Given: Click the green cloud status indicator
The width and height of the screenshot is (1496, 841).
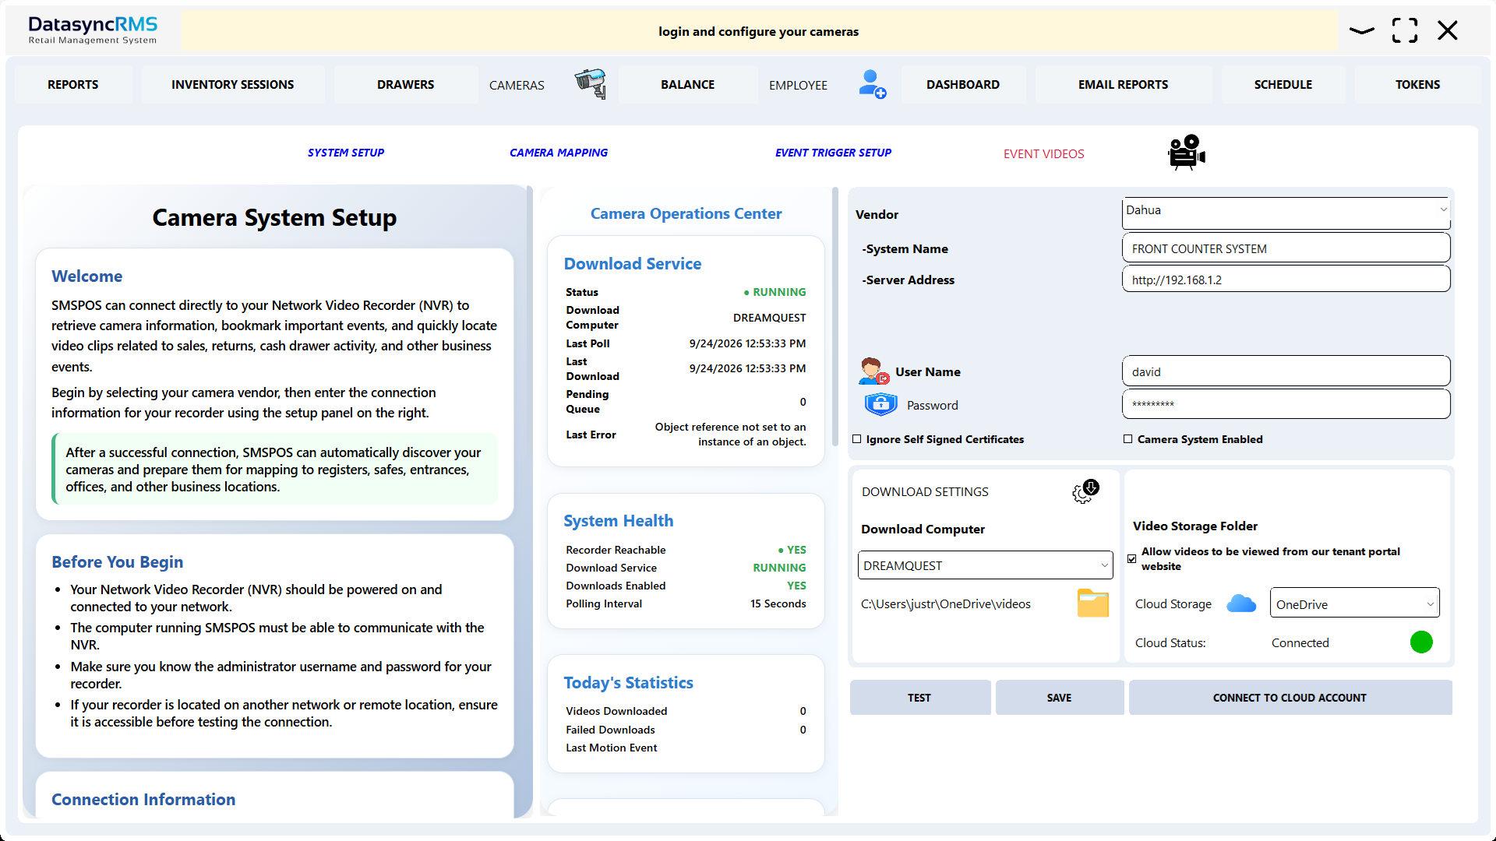Looking at the screenshot, I should click(1421, 642).
